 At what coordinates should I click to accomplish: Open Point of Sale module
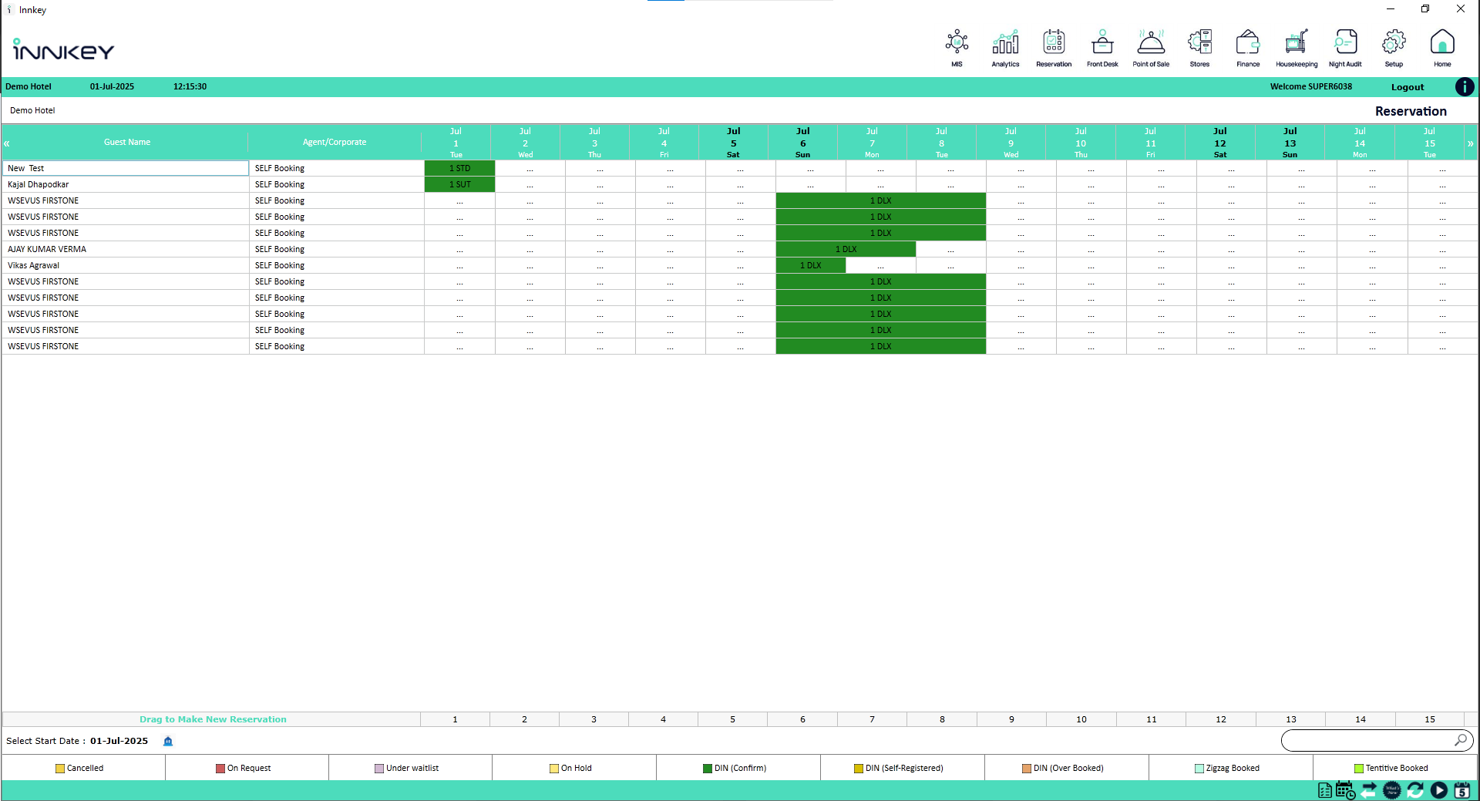click(1151, 48)
